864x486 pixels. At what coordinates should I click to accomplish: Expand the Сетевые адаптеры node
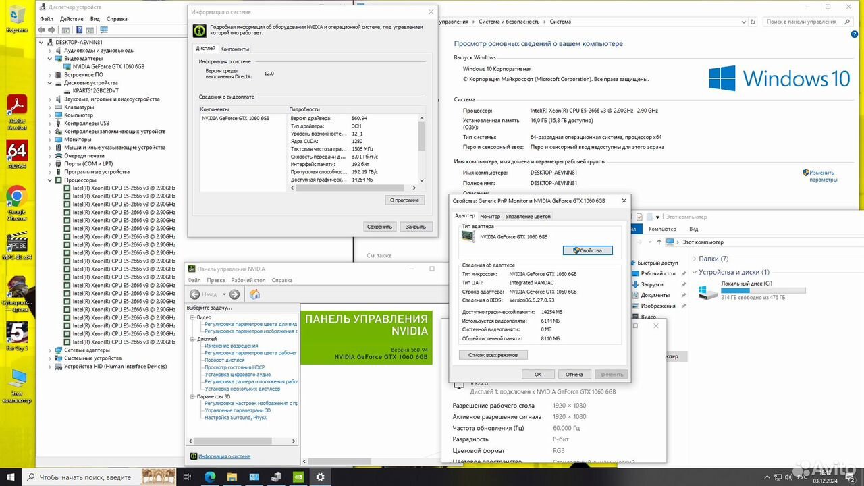(50, 350)
